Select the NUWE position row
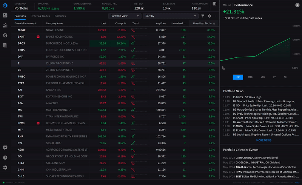Image resolution: width=302 pixels, height=185 pixels. click(115, 30)
